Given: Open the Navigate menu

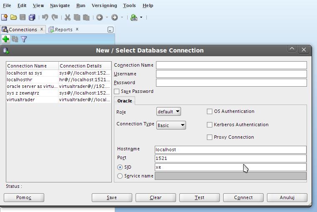Looking at the screenshot, I should (x=60, y=5).
